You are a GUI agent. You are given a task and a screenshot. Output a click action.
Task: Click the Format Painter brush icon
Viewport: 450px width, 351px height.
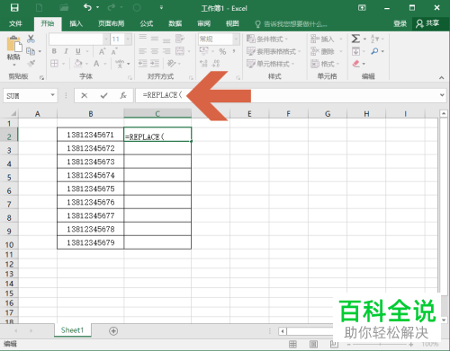[x=31, y=64]
